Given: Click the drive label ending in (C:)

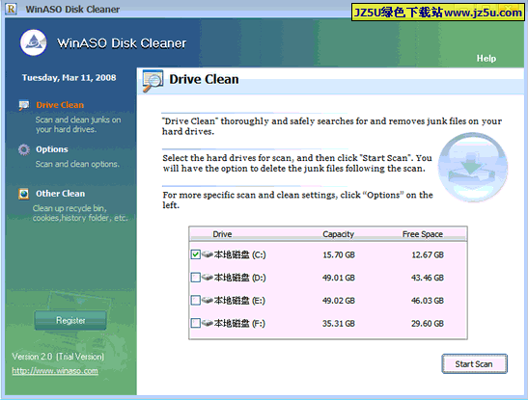Looking at the screenshot, I should click(x=239, y=254).
